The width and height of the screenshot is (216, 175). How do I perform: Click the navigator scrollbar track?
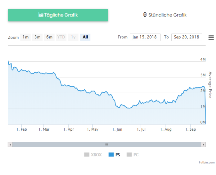pos(107,145)
